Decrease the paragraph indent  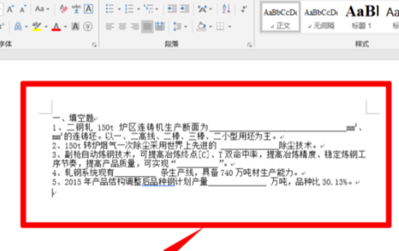pyautogui.click(x=172, y=9)
